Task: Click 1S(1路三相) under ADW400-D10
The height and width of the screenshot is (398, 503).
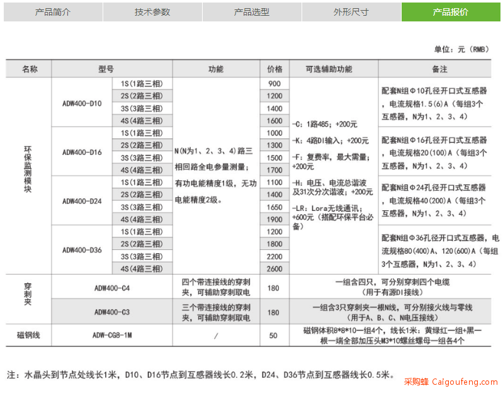Action: 142,84
